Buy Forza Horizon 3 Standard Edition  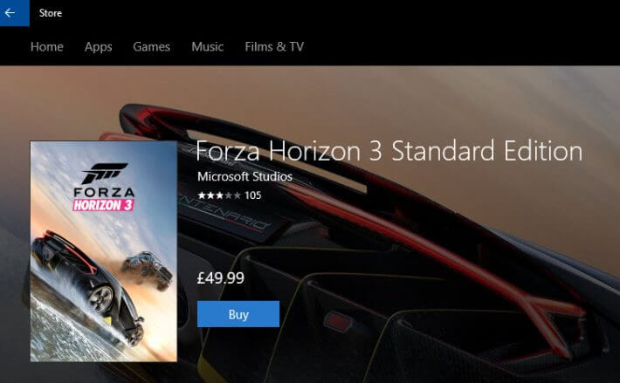pos(238,314)
